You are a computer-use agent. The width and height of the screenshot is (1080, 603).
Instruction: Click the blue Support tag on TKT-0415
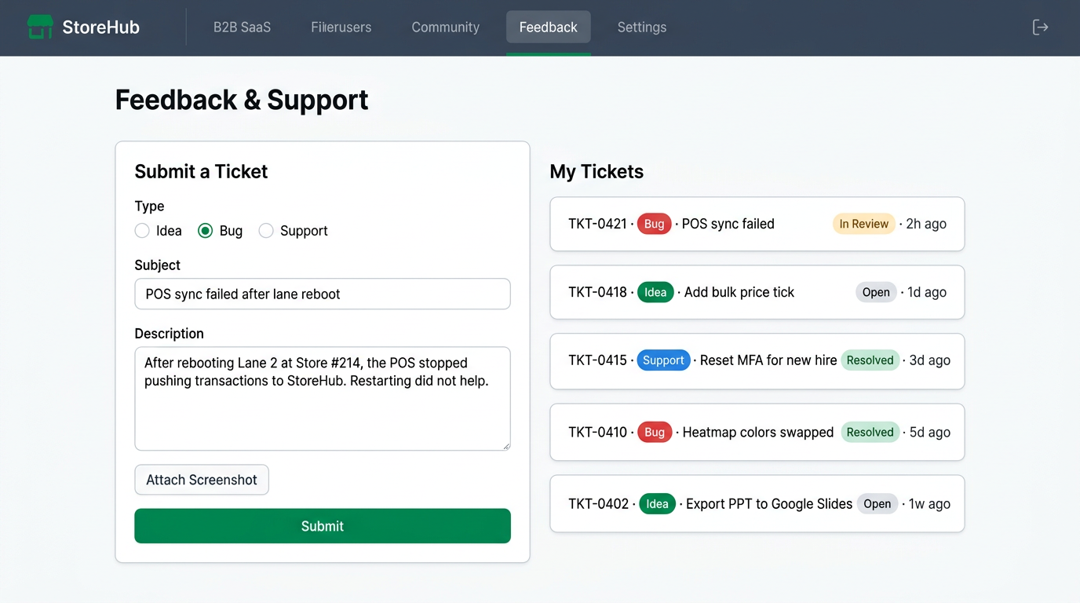click(664, 360)
